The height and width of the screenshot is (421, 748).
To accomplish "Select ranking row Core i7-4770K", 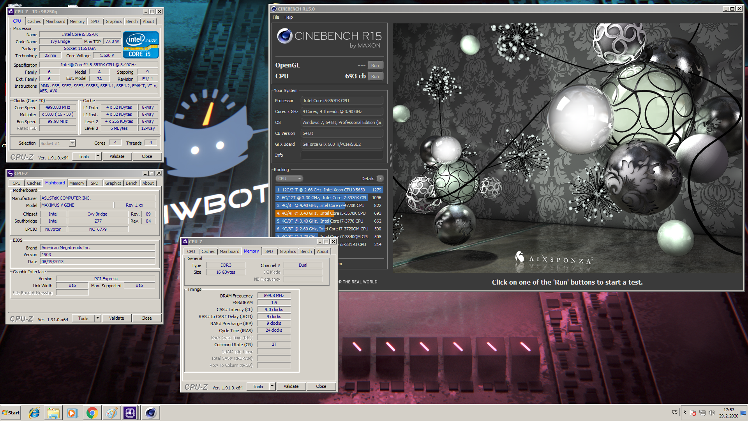I will (x=329, y=205).
